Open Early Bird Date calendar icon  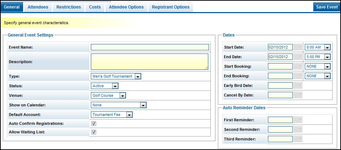coord(298,85)
